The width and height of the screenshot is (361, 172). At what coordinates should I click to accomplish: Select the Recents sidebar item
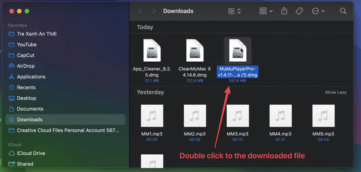pyautogui.click(x=26, y=87)
